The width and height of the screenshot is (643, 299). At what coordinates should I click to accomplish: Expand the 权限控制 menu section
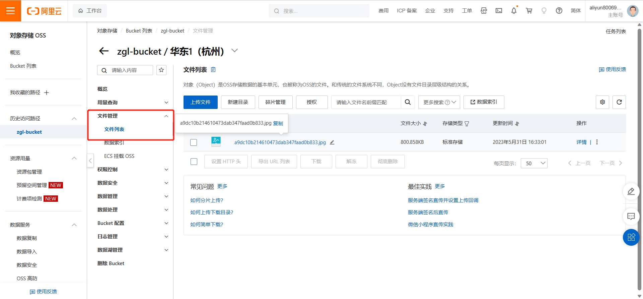pos(133,170)
